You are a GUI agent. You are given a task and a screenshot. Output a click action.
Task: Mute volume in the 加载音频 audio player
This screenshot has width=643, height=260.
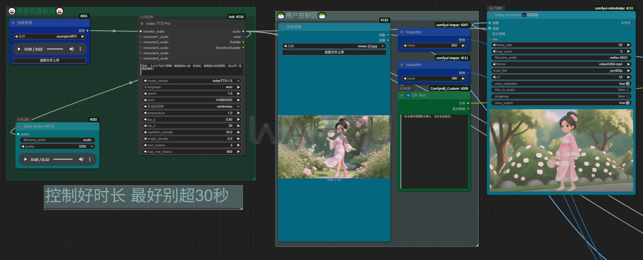pyautogui.click(x=72, y=49)
